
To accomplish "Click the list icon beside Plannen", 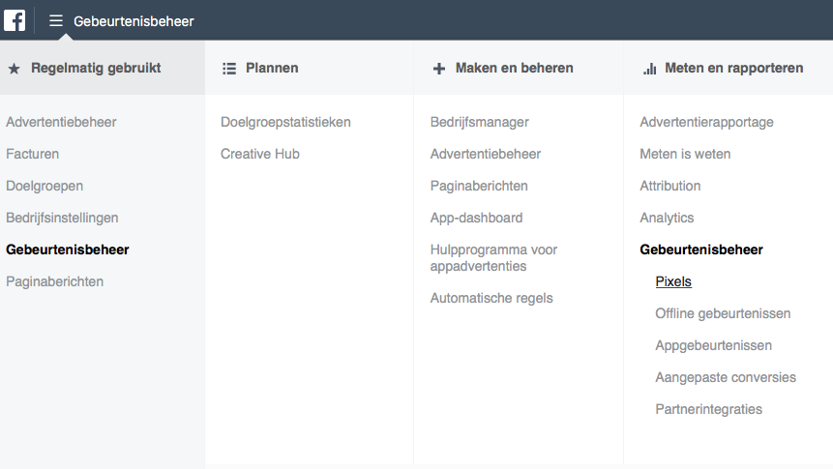I will pos(229,69).
